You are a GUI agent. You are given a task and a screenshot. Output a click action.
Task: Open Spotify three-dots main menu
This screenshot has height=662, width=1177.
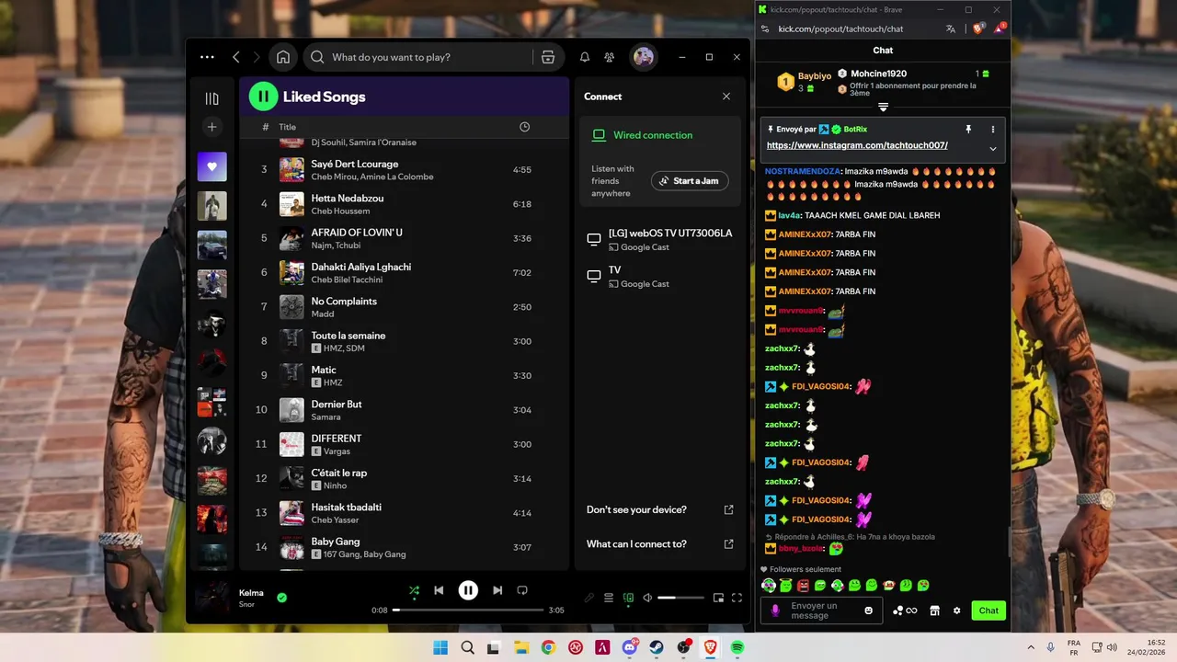coord(207,57)
